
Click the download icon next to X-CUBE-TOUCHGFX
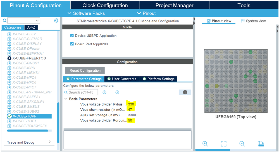(x=9, y=126)
